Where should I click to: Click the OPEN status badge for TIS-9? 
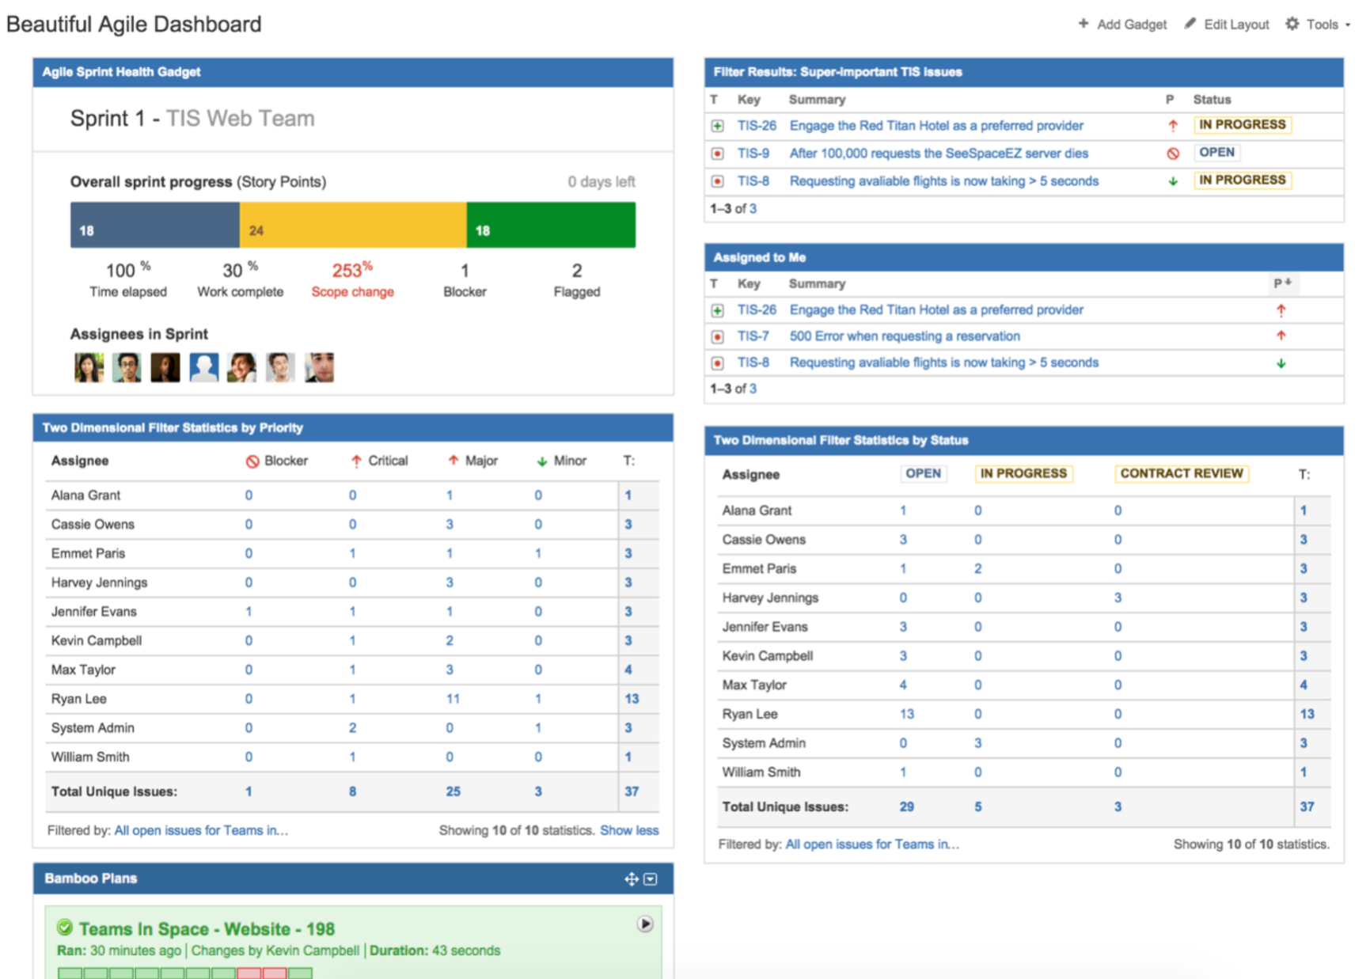pos(1216,153)
